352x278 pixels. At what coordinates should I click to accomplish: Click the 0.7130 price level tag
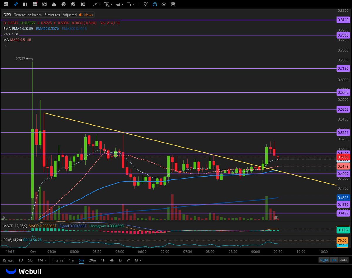pyautogui.click(x=343, y=68)
